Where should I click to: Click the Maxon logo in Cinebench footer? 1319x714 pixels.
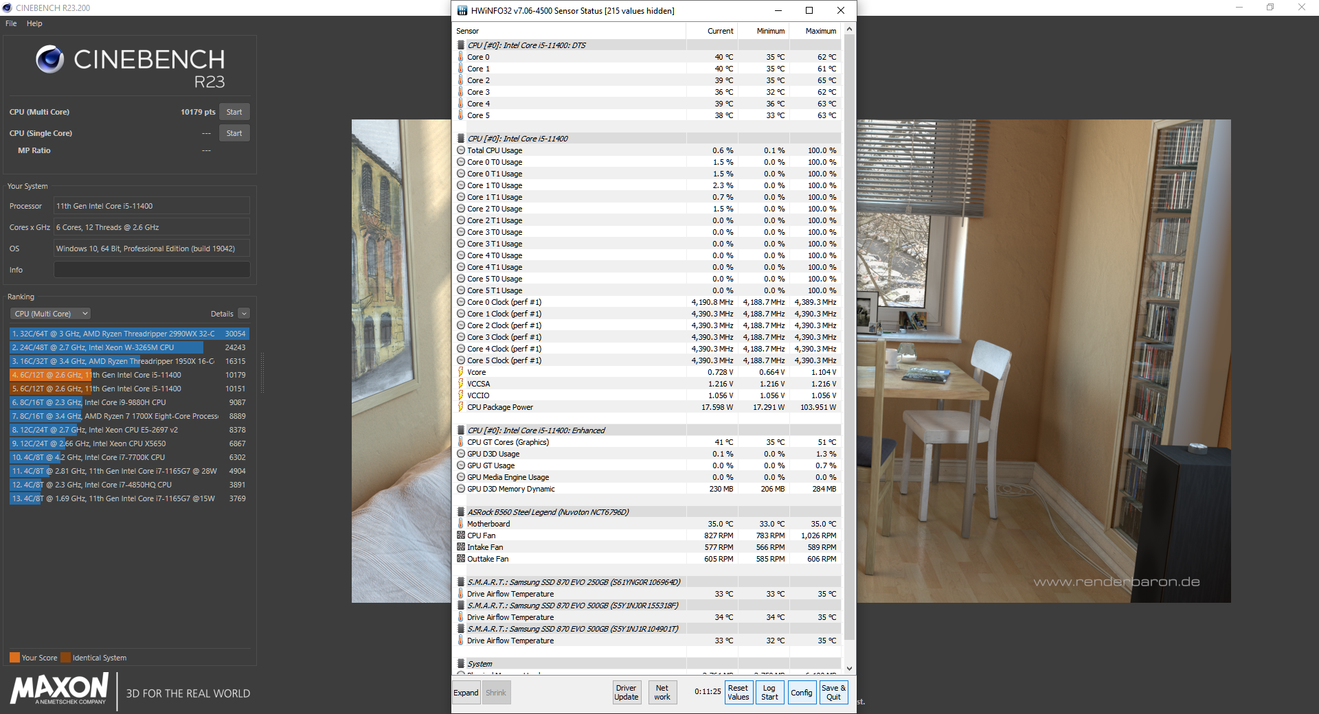pyautogui.click(x=60, y=689)
